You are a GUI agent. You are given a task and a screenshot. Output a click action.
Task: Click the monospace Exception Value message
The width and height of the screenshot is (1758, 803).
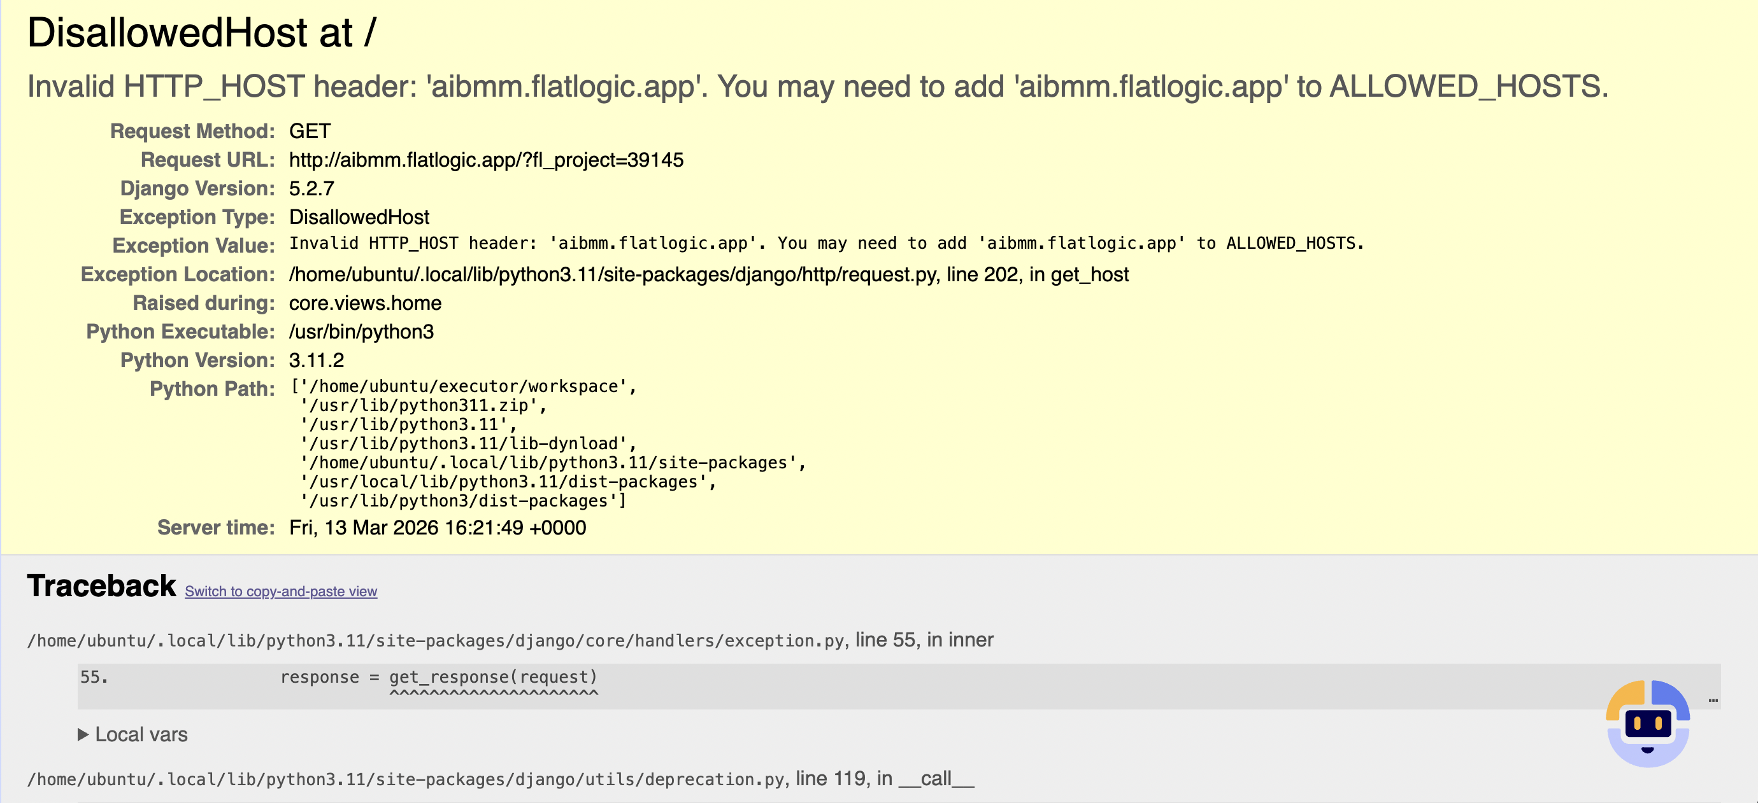point(825,243)
